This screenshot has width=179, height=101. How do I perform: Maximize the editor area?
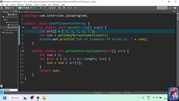(x=175, y=11)
